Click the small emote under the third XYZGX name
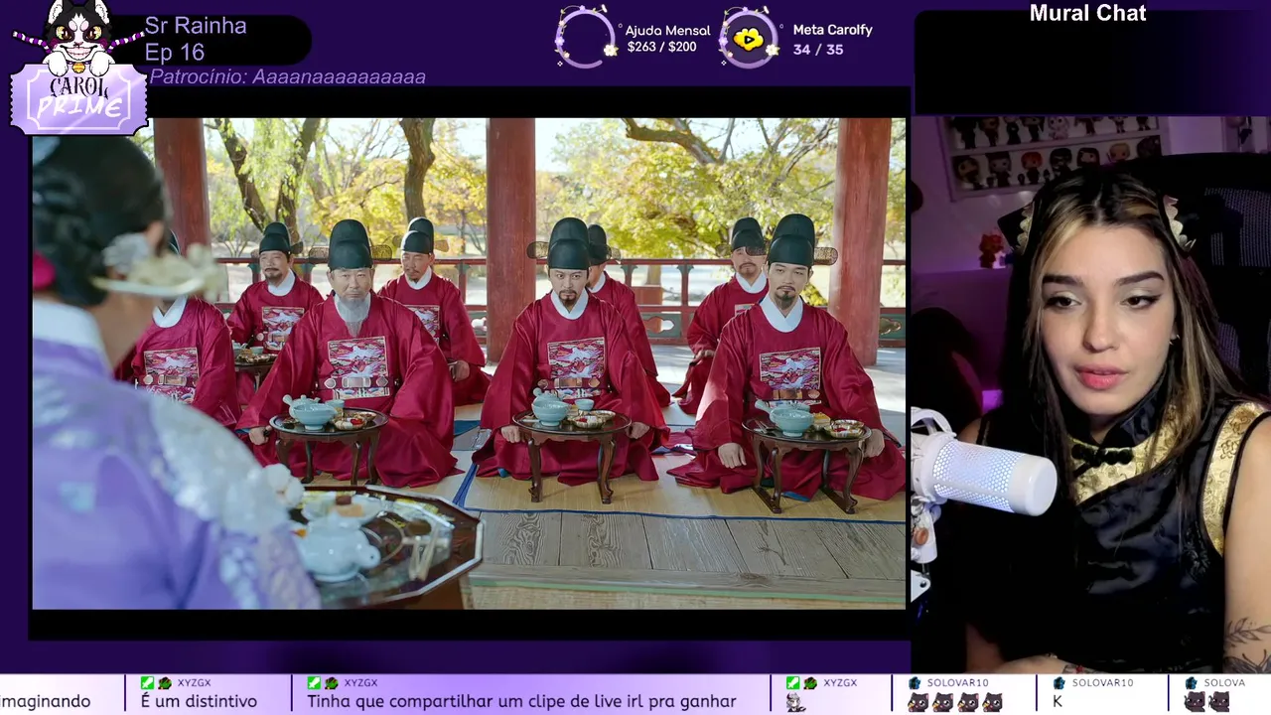Viewport: 1271px width, 715px height. 795,701
